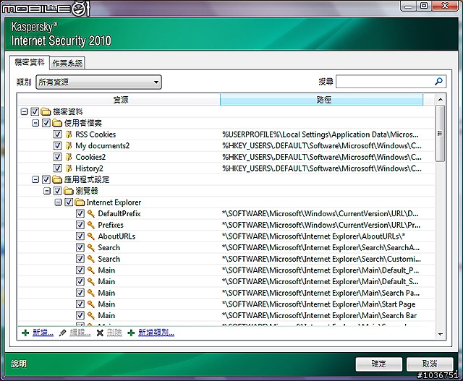Click the 新增... link
Viewport: 463px width, 381px height.
(43, 333)
